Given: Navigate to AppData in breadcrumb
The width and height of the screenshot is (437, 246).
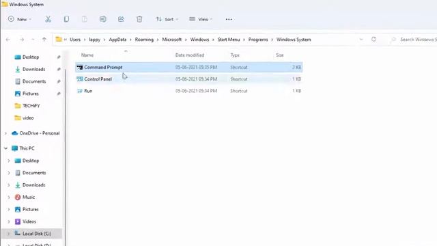Looking at the screenshot, I should point(117,40).
